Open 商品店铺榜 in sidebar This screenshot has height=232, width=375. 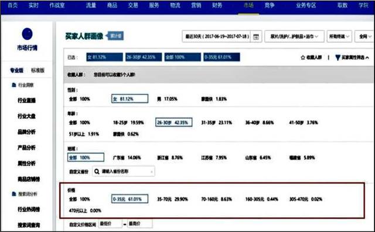(29, 179)
